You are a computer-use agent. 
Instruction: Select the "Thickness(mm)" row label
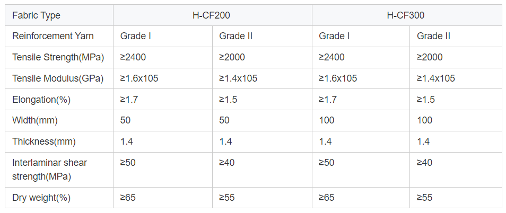[x=44, y=141]
